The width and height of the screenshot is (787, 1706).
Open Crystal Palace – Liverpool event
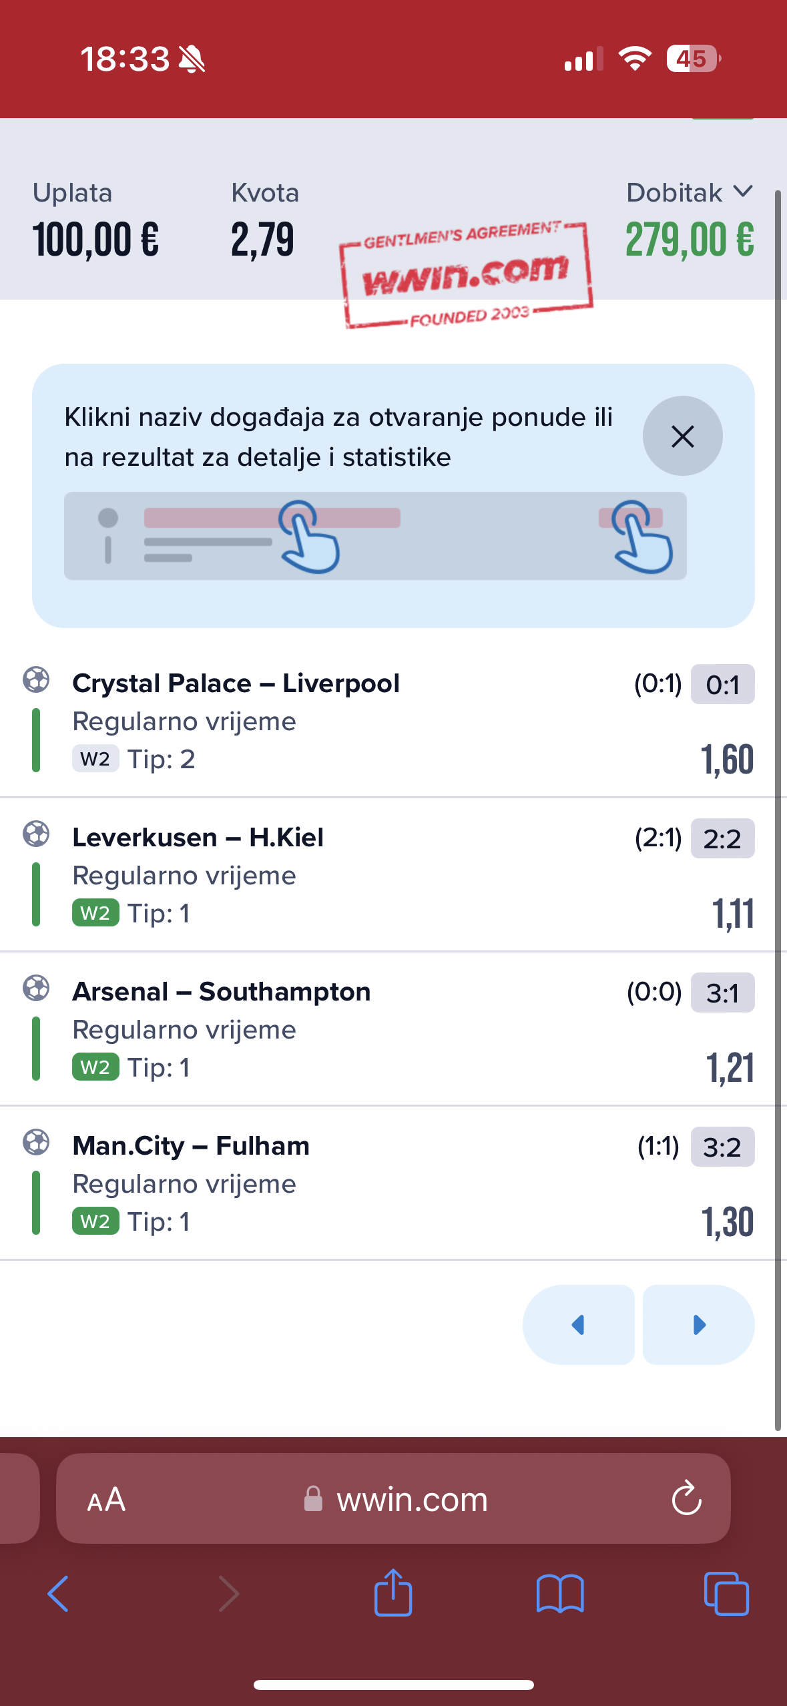(x=236, y=683)
